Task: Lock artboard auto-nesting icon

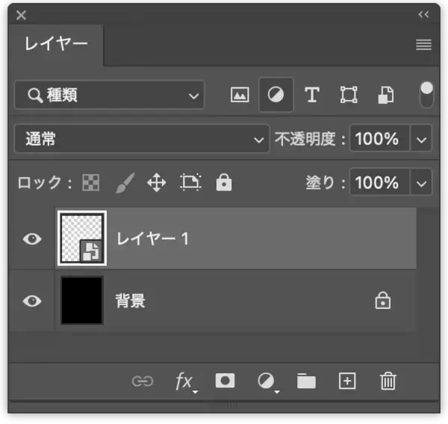Action: coord(190,182)
